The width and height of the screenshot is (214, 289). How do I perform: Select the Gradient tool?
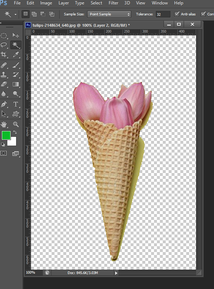pos(16,84)
